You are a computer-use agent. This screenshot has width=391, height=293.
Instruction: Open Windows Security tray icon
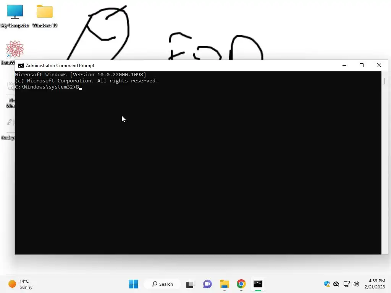coord(327,284)
